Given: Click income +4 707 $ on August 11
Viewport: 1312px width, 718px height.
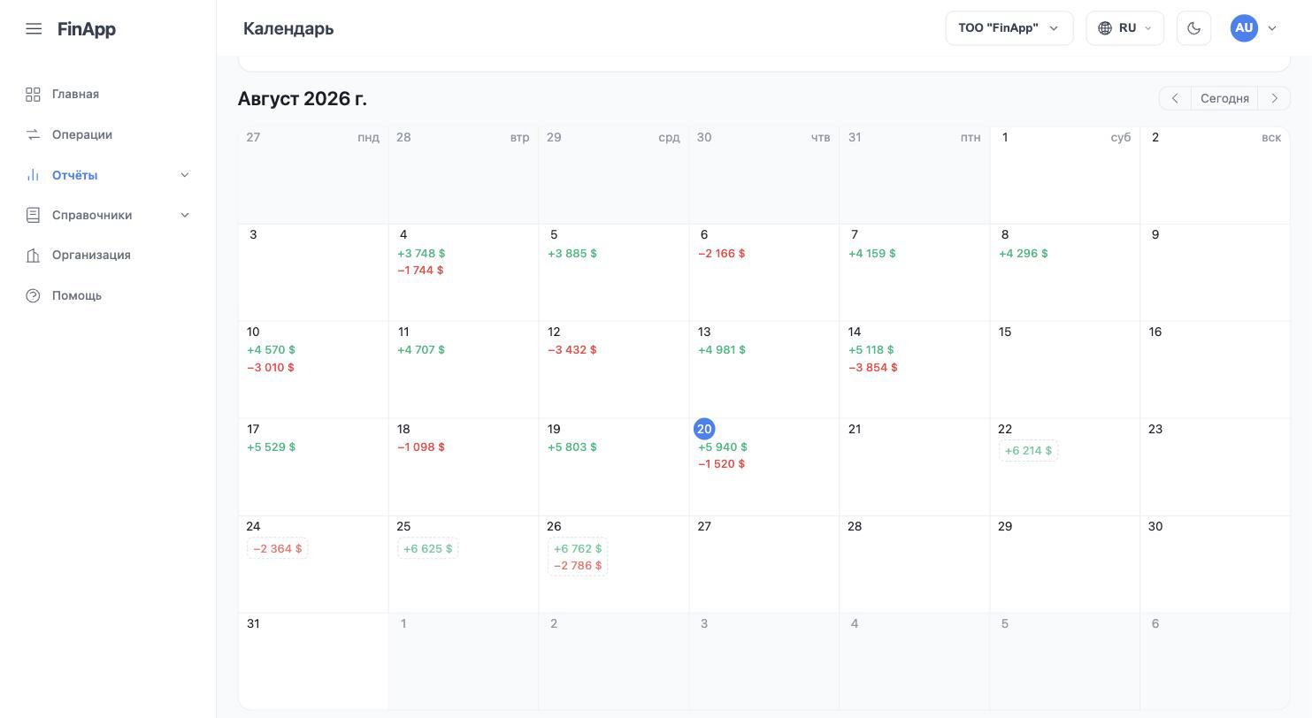Looking at the screenshot, I should tap(421, 349).
